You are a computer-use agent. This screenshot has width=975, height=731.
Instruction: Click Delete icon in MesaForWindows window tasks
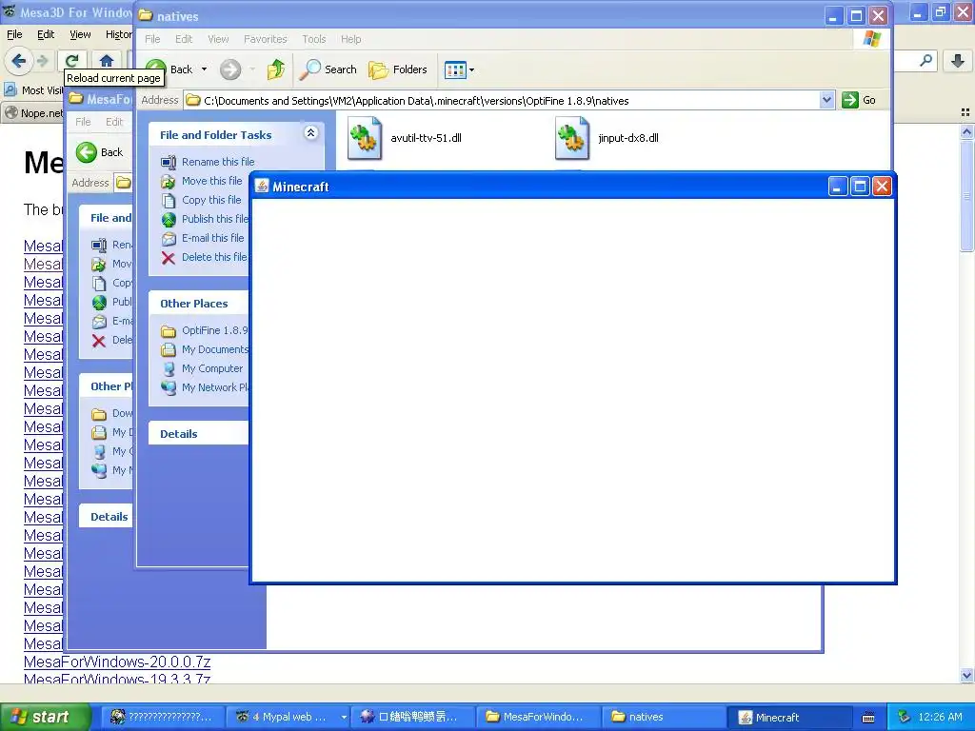[x=99, y=341]
